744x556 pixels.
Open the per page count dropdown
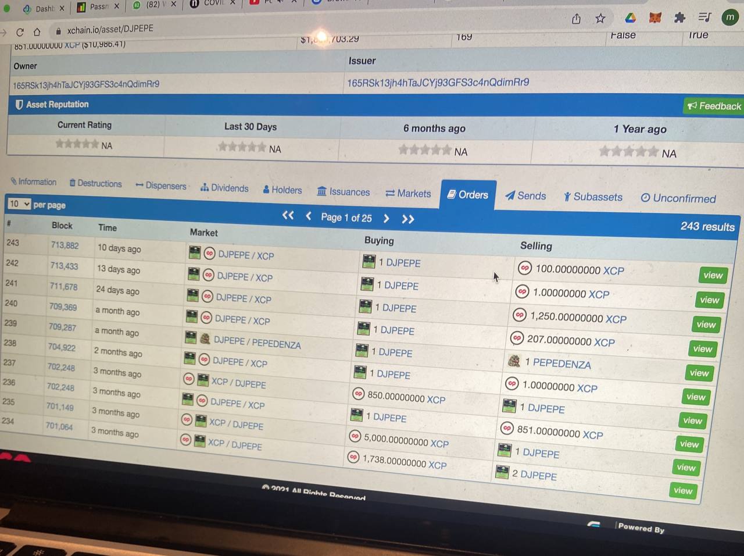[19, 204]
